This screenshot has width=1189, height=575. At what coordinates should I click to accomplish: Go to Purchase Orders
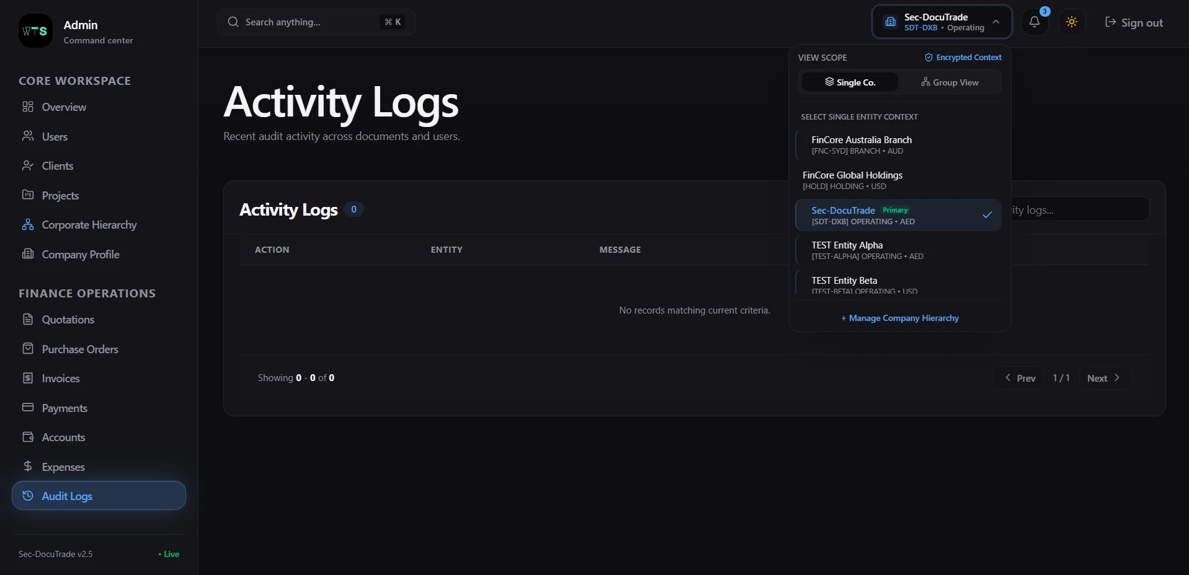pyautogui.click(x=99, y=349)
